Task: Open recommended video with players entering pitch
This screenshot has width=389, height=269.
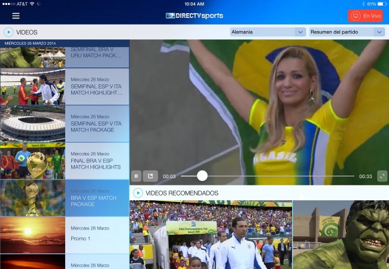Action: point(211,234)
